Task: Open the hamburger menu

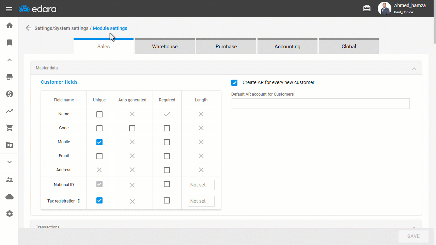Action: 9,9
